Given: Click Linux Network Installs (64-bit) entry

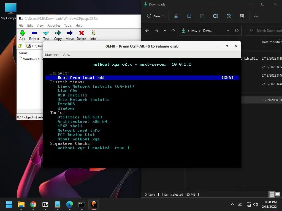Looking at the screenshot, I should point(96,86).
